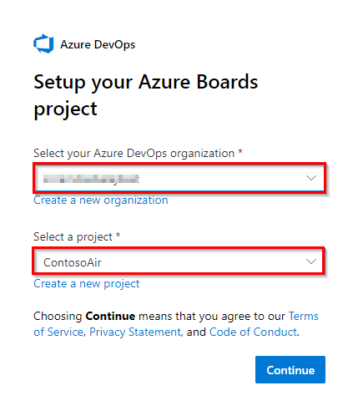
Task: Click the blue Continue button
Action: [x=290, y=369]
